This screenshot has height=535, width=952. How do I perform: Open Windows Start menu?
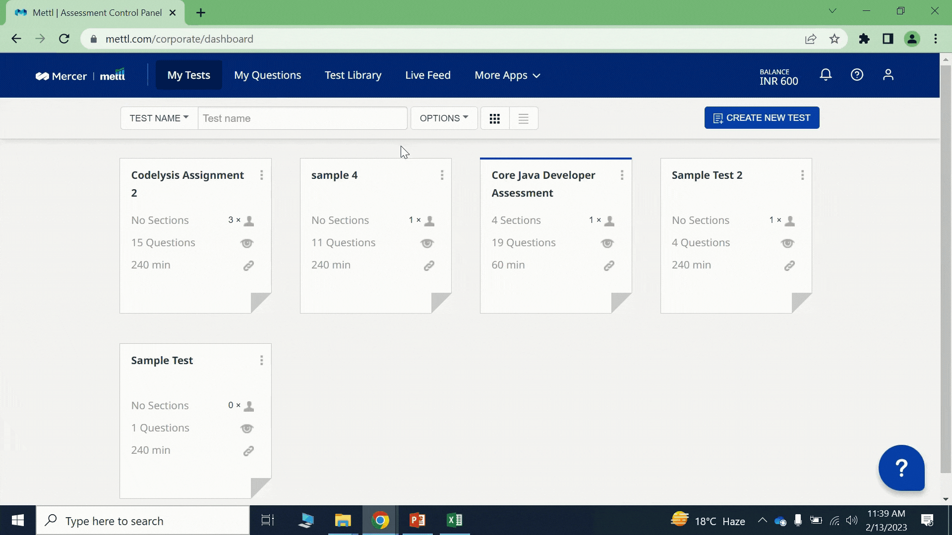click(18, 520)
